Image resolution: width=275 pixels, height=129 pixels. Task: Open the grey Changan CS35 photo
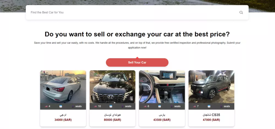(211, 87)
